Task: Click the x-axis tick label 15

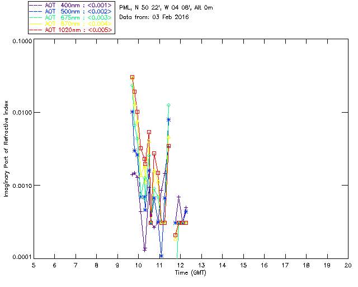Action: 243,265
